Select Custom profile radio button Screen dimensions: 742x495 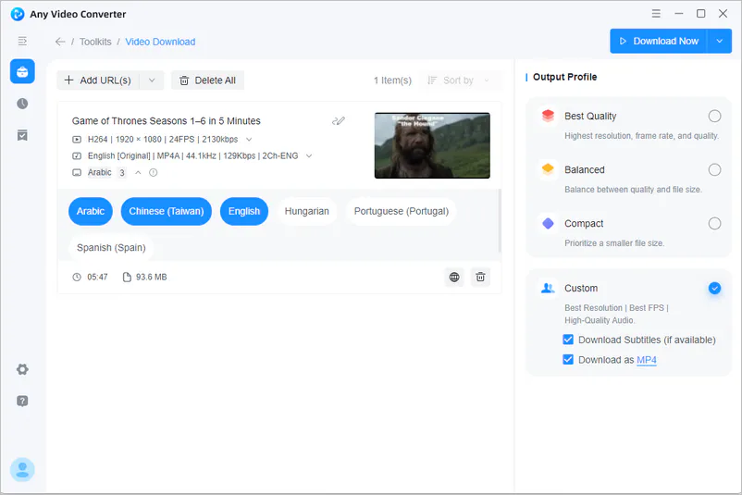(714, 288)
